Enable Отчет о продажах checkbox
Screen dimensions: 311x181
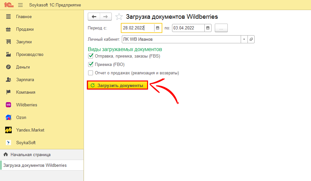point(91,73)
